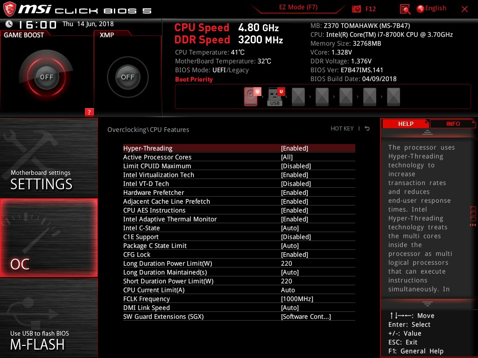Open DMI Link Speed [Auto] dropdown

[x=239, y=308]
